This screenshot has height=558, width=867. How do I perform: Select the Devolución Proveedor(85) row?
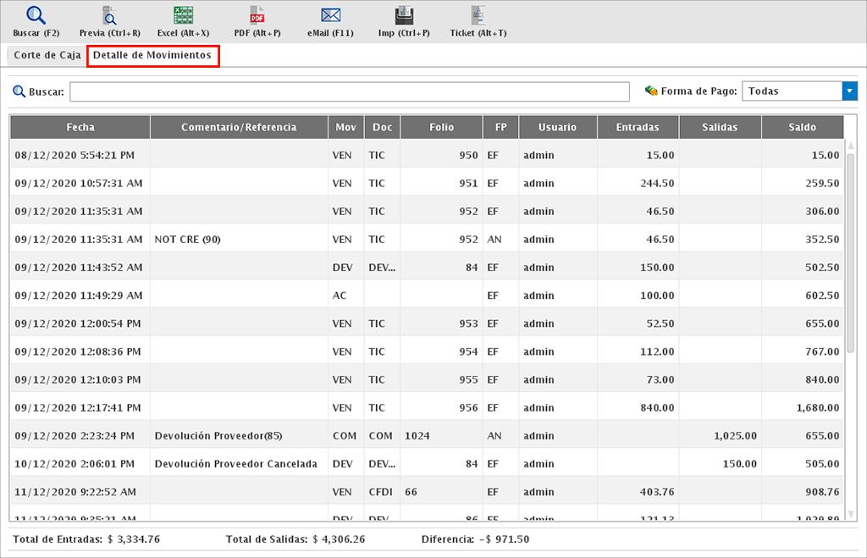click(x=218, y=436)
